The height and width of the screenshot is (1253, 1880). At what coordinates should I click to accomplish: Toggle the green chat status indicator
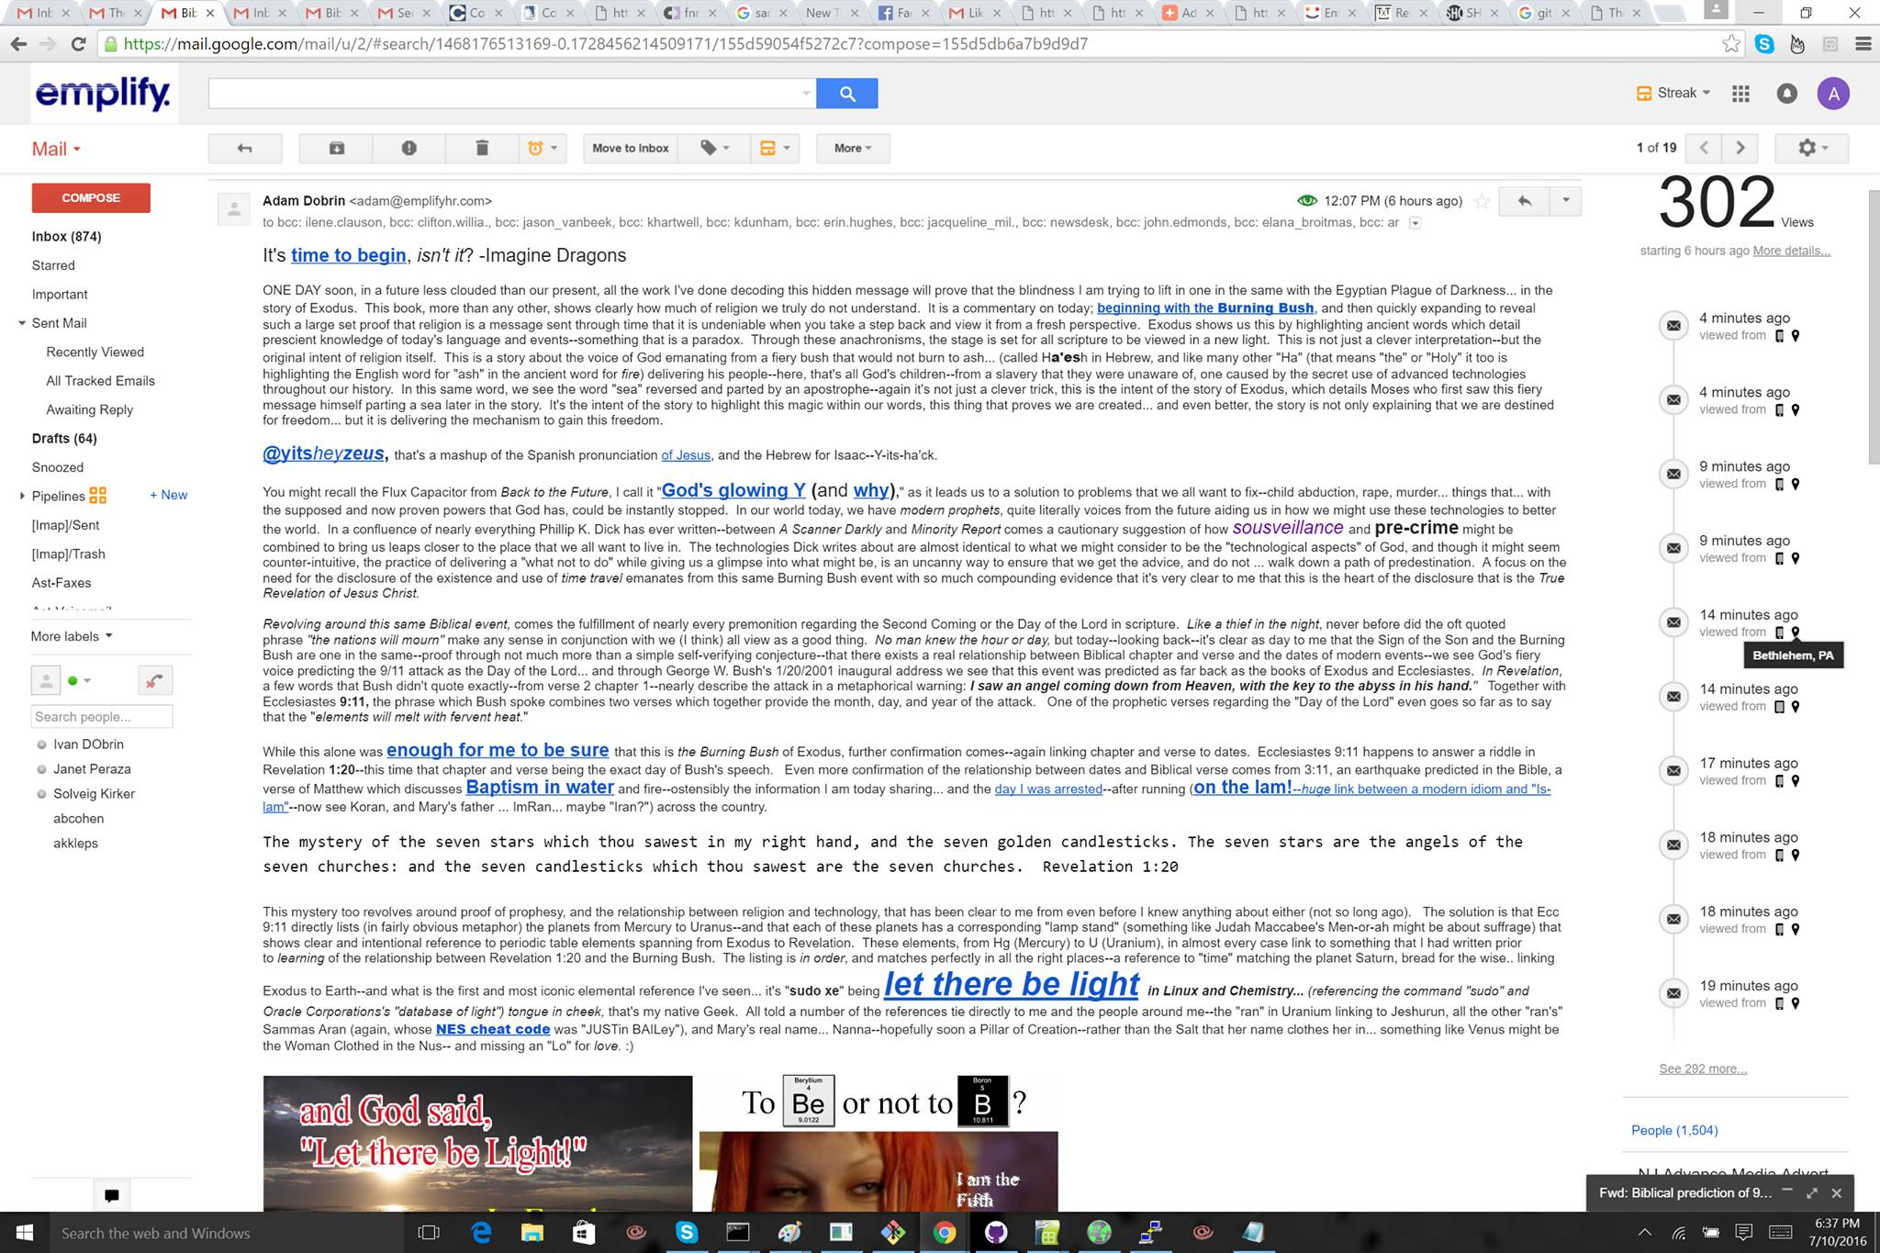pyautogui.click(x=73, y=681)
